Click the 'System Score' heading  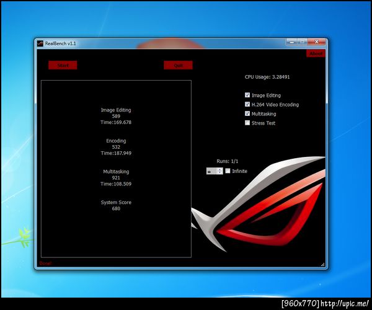pos(116,202)
